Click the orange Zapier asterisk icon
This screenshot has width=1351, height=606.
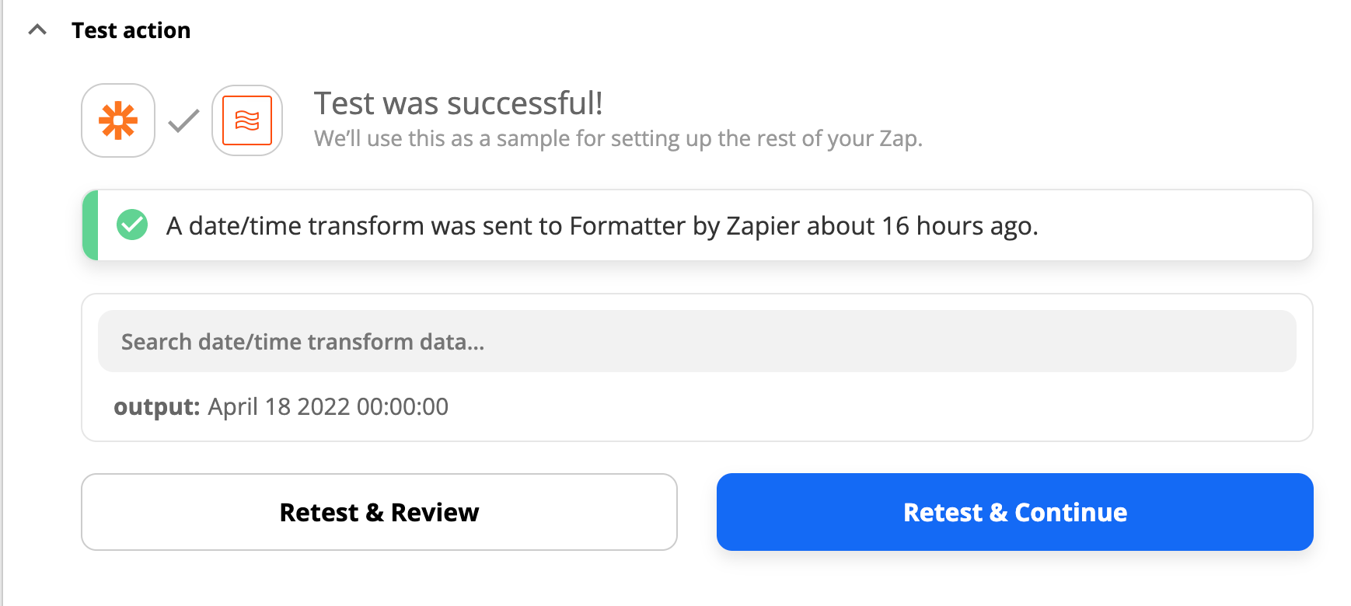pyautogui.click(x=118, y=120)
